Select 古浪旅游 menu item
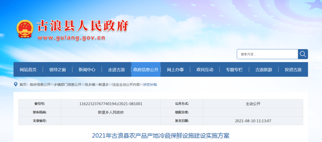Screen dimensions: 322x142 coord(264,70)
